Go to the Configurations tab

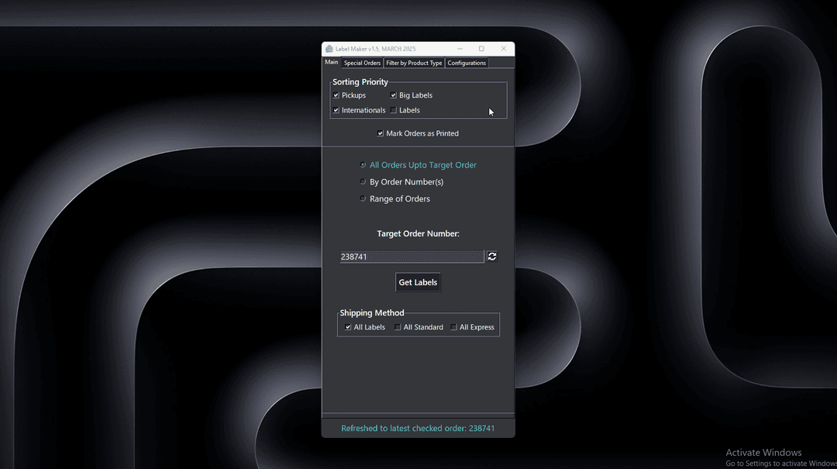(x=467, y=63)
